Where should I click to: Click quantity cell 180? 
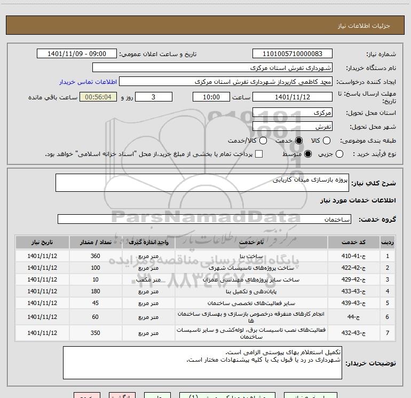(96, 291)
